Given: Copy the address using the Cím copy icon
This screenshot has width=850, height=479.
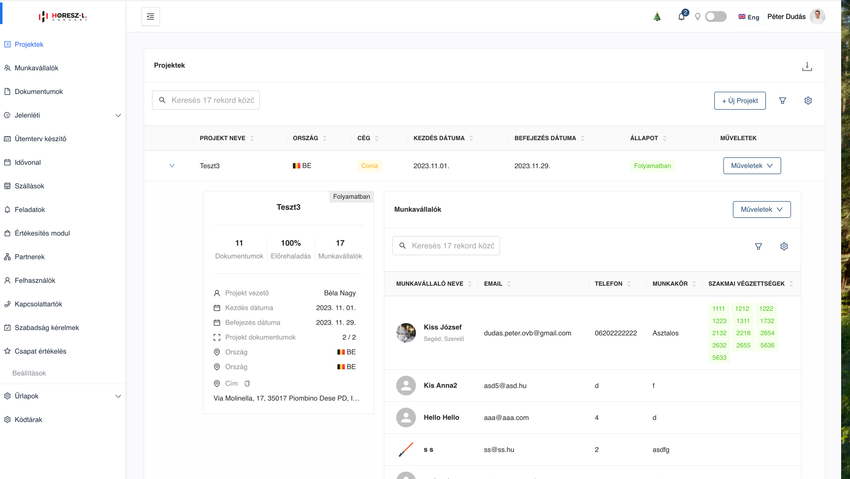Looking at the screenshot, I should pyautogui.click(x=247, y=384).
